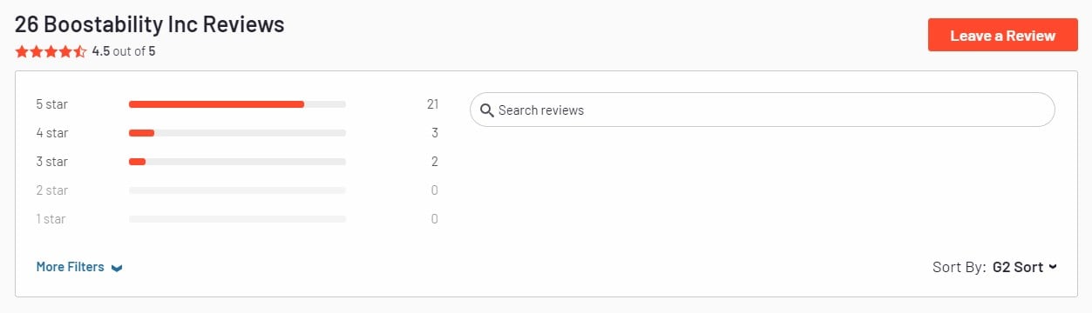Open the G2 Sort dropdown
Viewport: 1092px width, 313px height.
click(1024, 267)
